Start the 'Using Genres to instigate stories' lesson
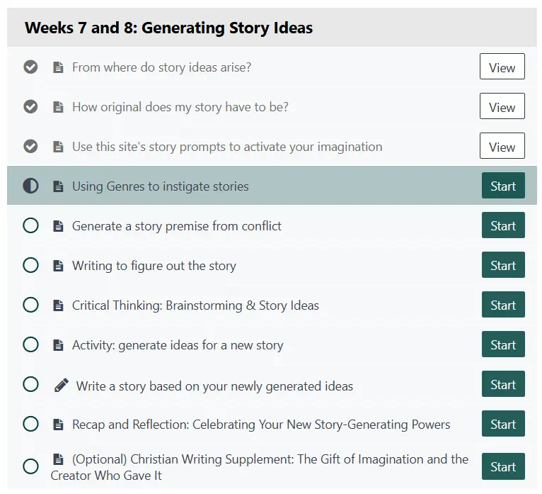542x494 pixels. pyautogui.click(x=503, y=186)
